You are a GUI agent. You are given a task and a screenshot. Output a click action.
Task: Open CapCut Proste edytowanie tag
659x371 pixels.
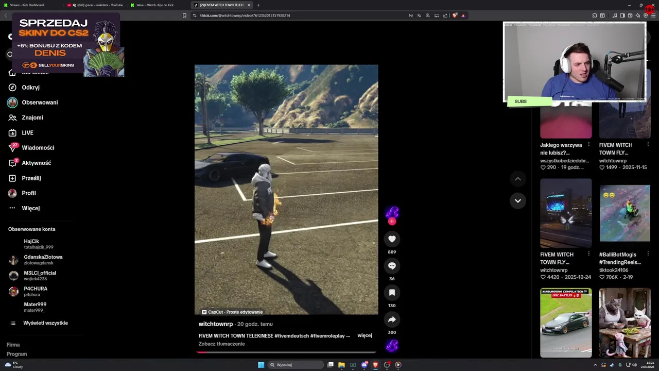click(233, 312)
